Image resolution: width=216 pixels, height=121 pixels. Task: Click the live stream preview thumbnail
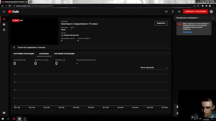coord(34,31)
